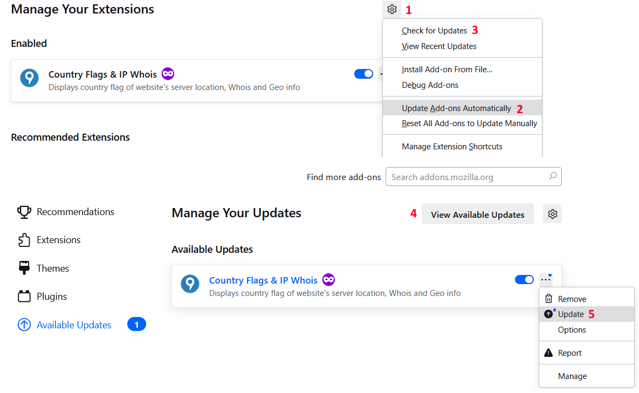Toggle Update Add-ons Automatically

pos(462,108)
